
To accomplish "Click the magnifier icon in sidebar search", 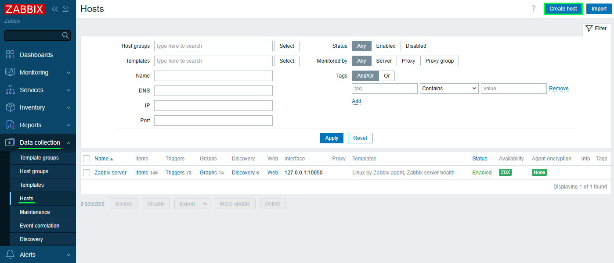I will coord(65,36).
